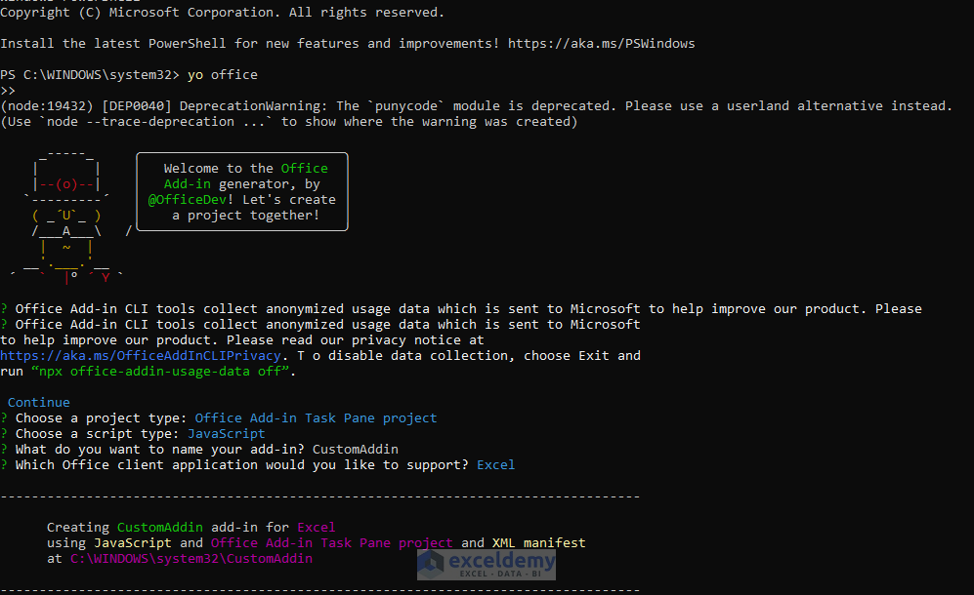Click the question mark before "Choose a script type"

(4, 433)
